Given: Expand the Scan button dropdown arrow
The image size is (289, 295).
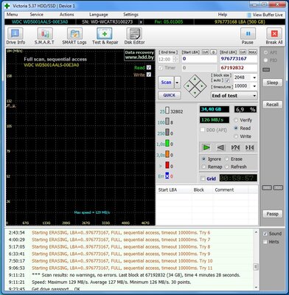Looking at the screenshot, I should pos(177,83).
